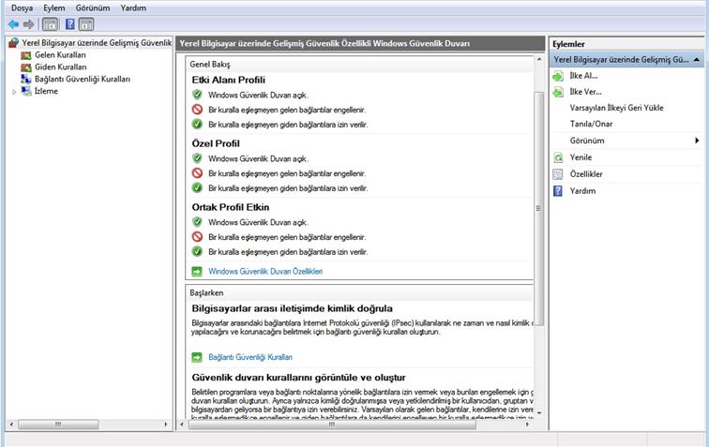Viewport: 709px width, 447px height.
Task: Click Bilgisayarlar arası iletişimde kimlik doğrula heading
Action: click(292, 308)
